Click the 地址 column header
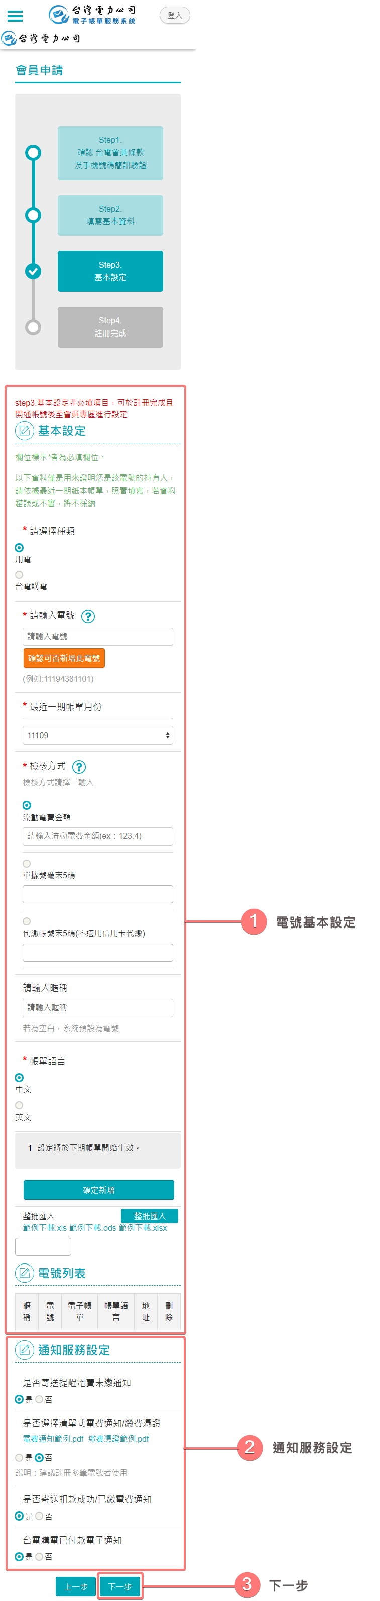The height and width of the screenshot is (1601, 380). pyautogui.click(x=146, y=1311)
